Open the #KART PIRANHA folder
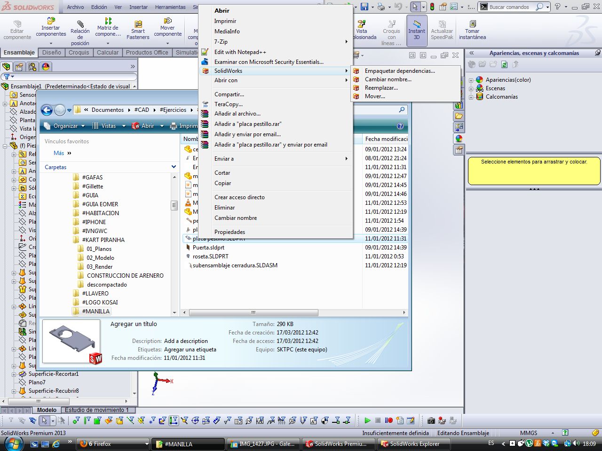The width and height of the screenshot is (602, 451). point(103,240)
